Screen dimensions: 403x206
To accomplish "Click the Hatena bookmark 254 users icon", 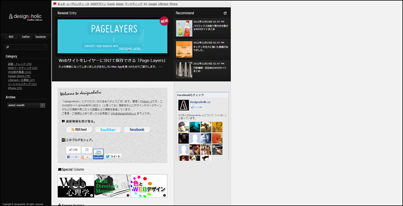I will coord(98,154).
